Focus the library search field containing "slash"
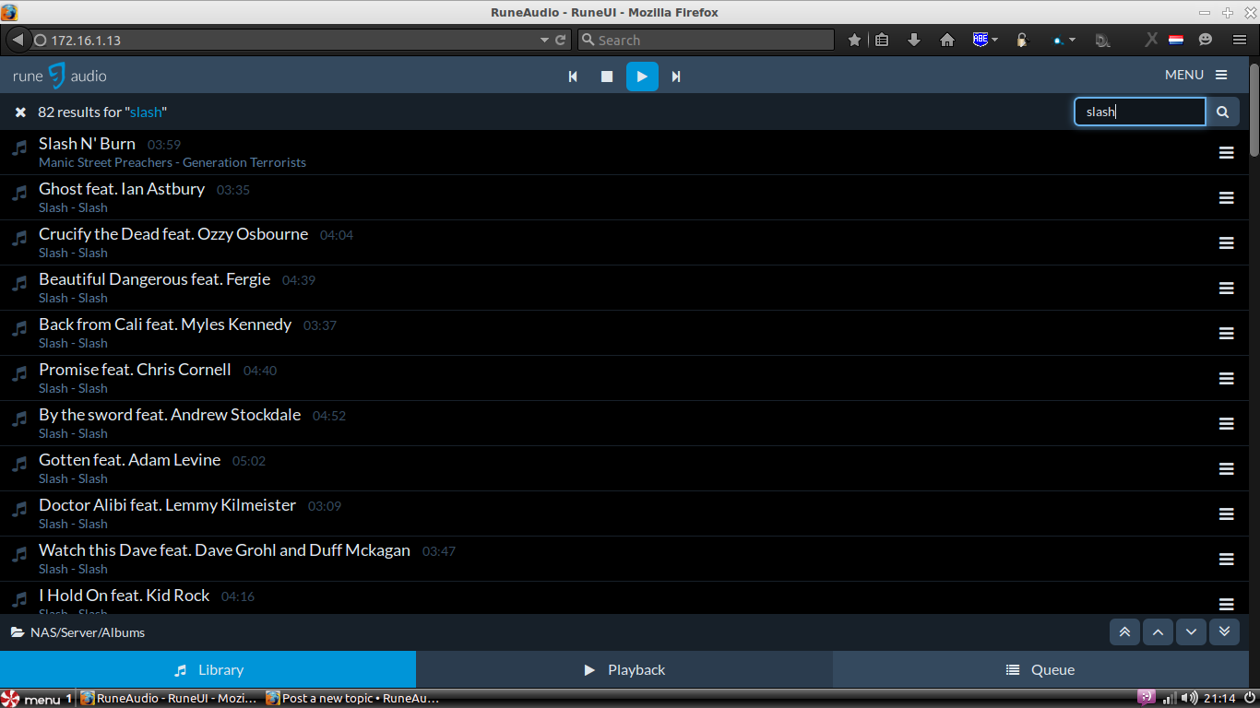 coord(1140,112)
